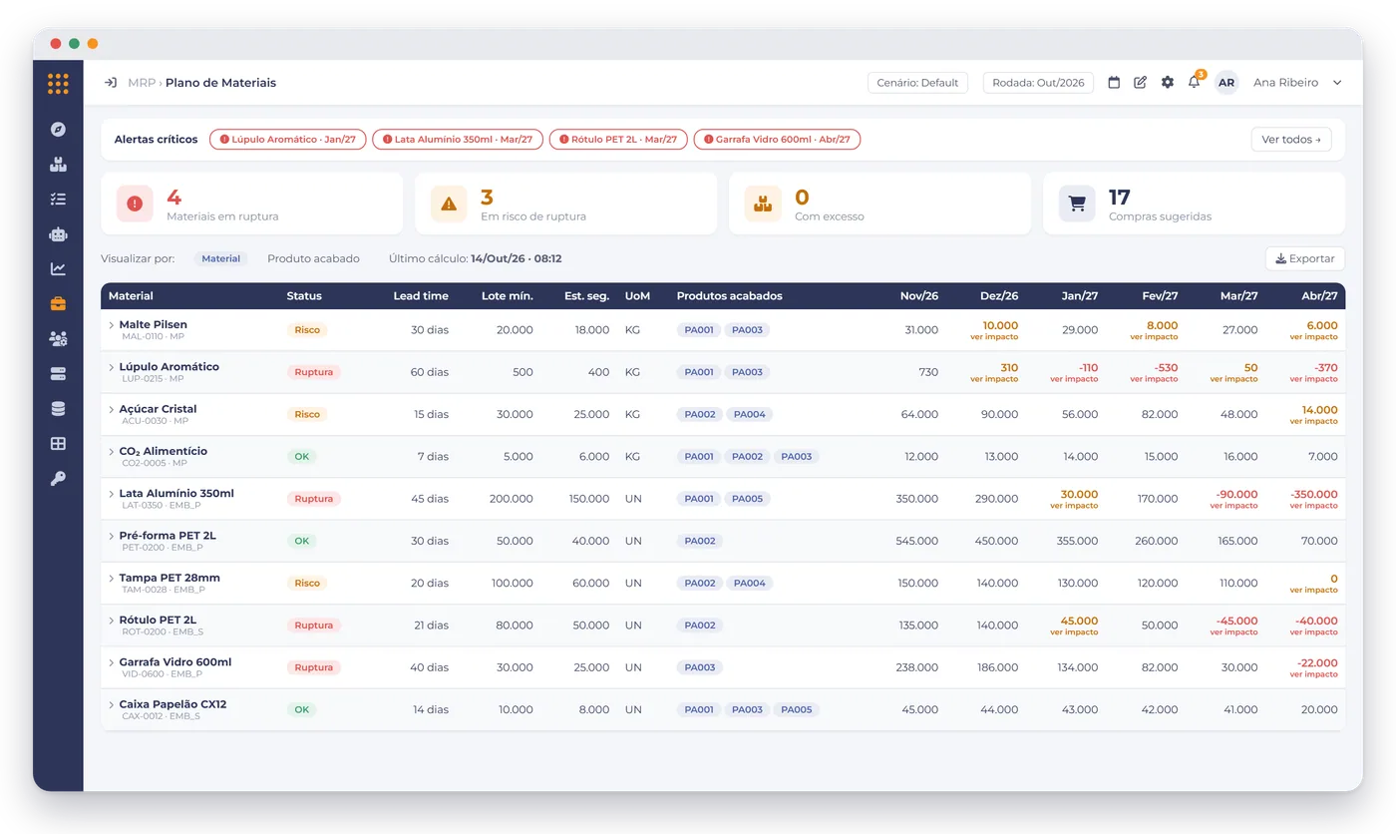Expand the Lata Alumínio 350ml row
The image size is (1396, 834).
(112, 493)
